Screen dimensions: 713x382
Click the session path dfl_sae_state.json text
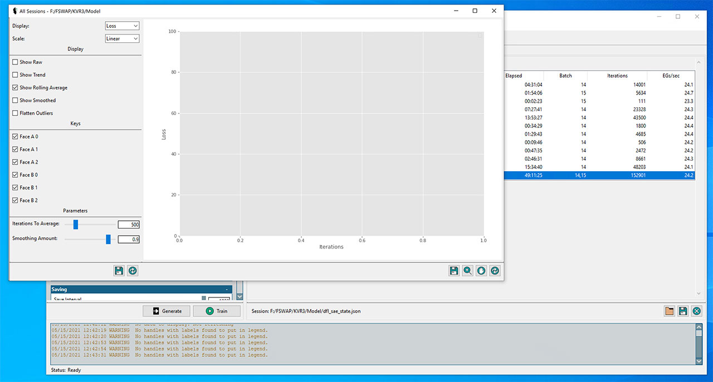[x=306, y=311]
